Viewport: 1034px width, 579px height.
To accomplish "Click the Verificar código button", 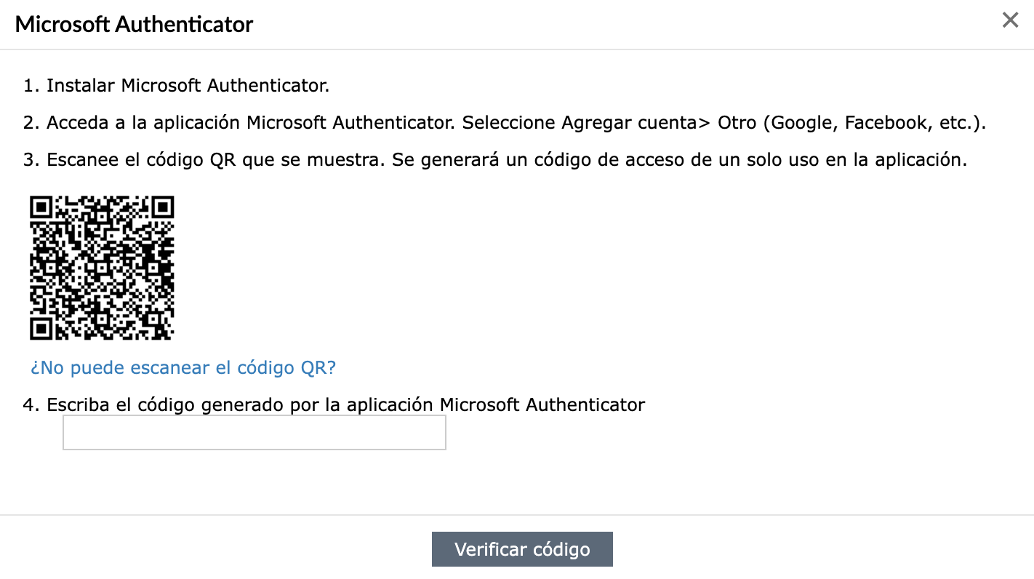I will (x=522, y=549).
